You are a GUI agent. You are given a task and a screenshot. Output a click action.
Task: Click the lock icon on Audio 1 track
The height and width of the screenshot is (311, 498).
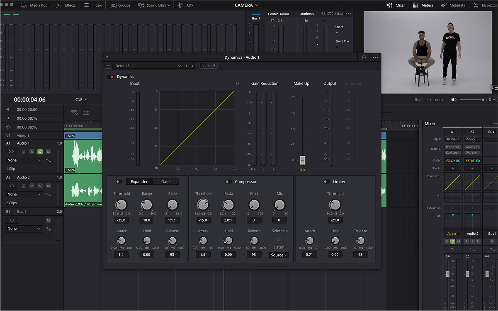(x=24, y=152)
